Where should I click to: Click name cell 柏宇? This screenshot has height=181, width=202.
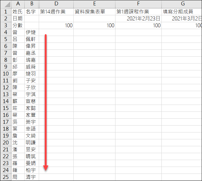(x=32, y=170)
